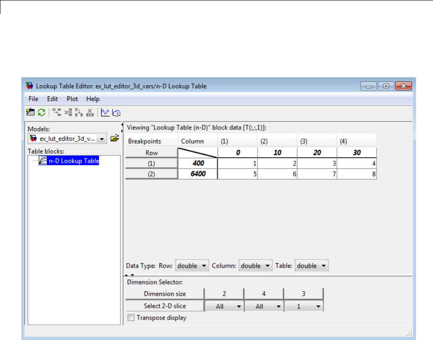The image size is (433, 340).
Task: Open the File menu
Action: [x=33, y=99]
